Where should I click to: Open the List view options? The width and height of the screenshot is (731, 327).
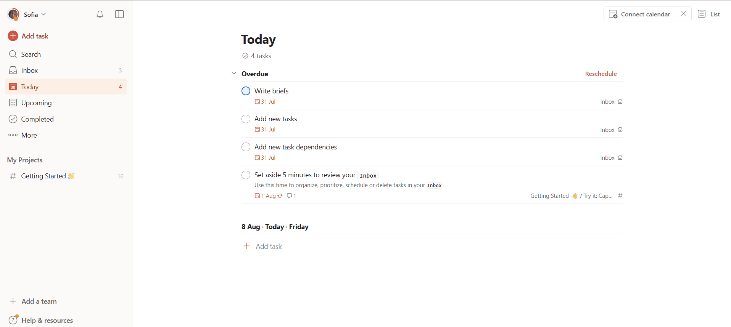(x=709, y=14)
